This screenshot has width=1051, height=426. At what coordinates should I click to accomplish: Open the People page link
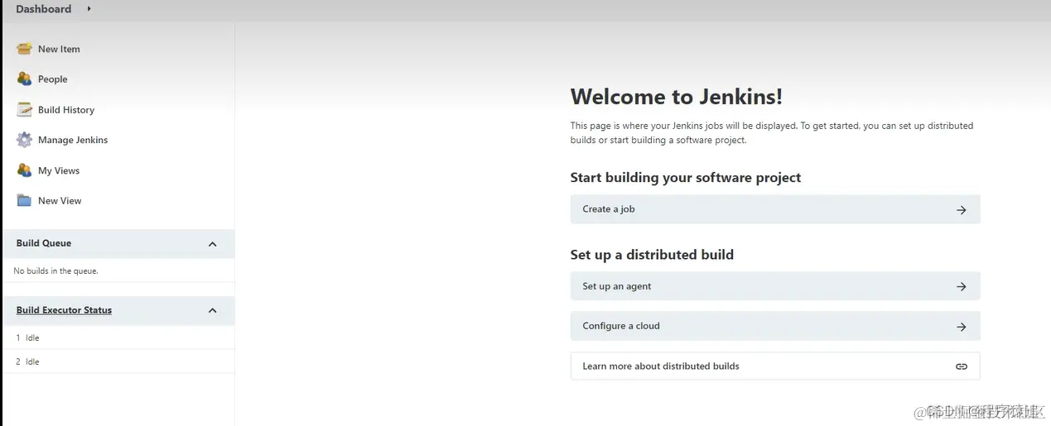tap(52, 79)
